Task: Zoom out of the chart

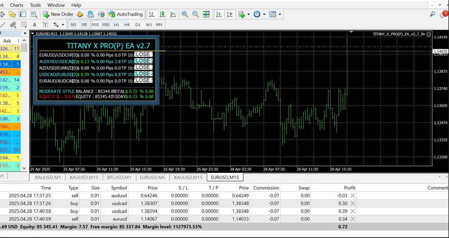Action: coord(195,14)
